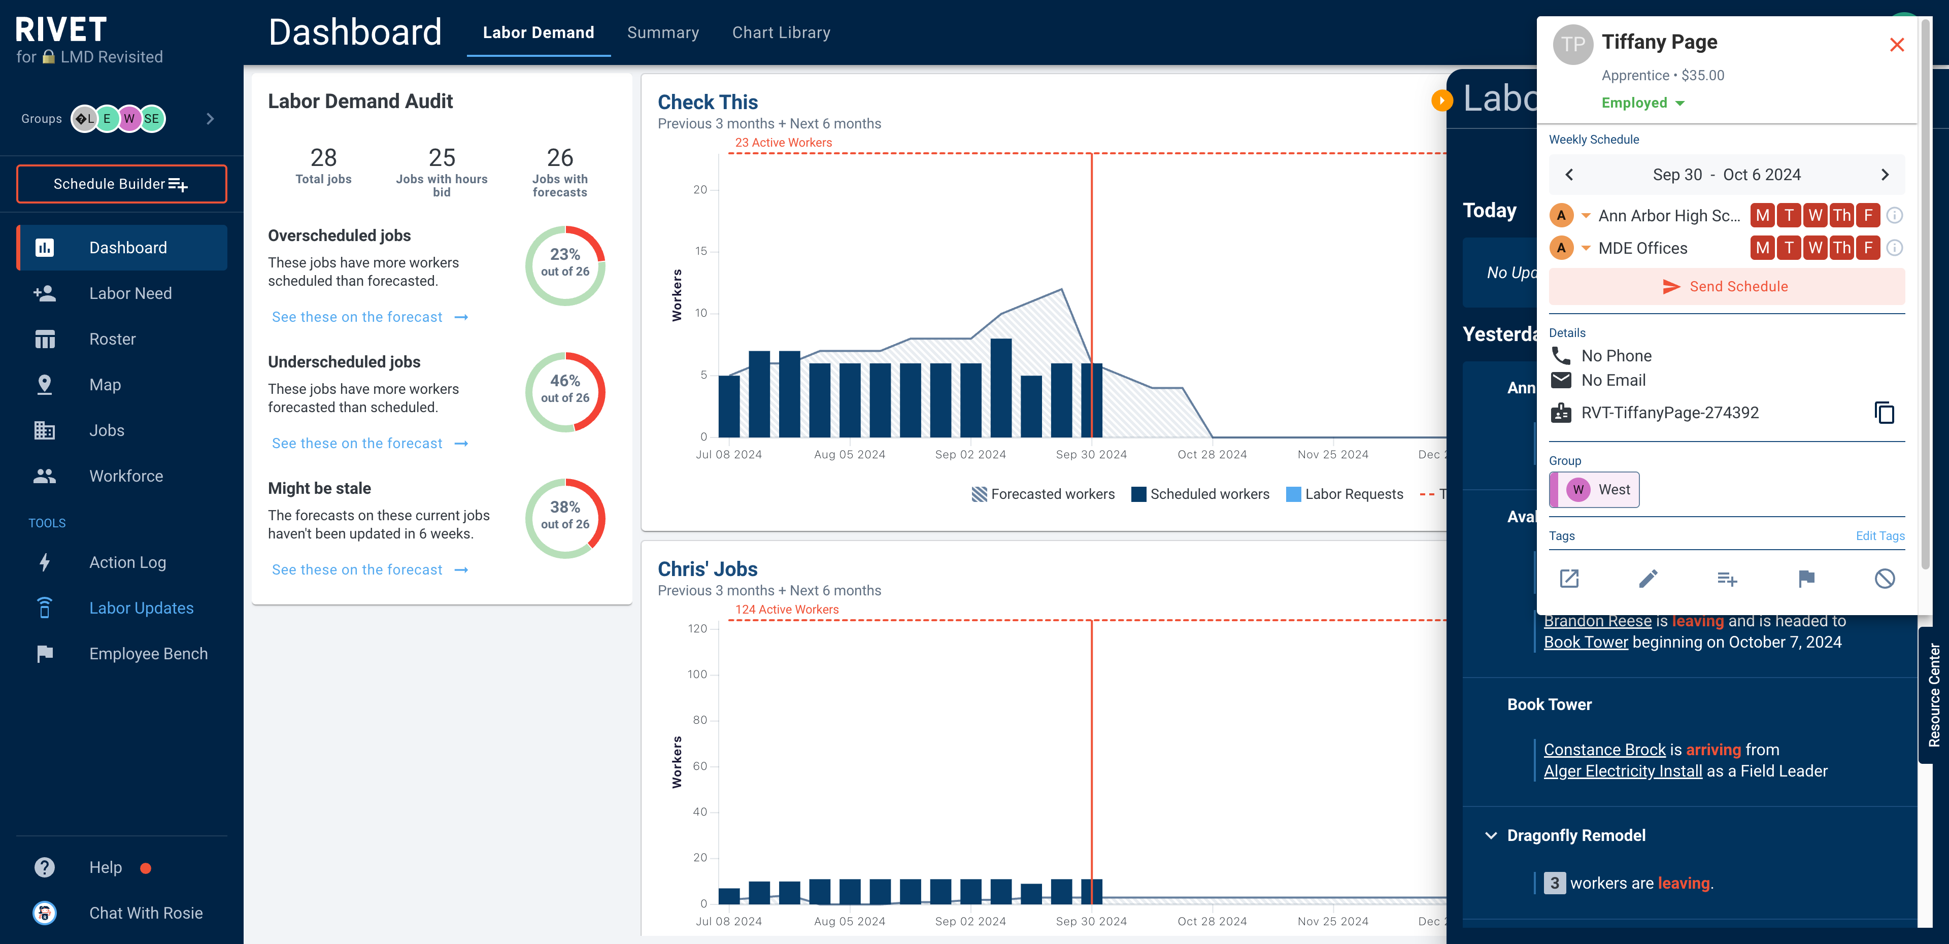Open the Workforce page
This screenshot has height=944, width=1949.
pos(122,476)
